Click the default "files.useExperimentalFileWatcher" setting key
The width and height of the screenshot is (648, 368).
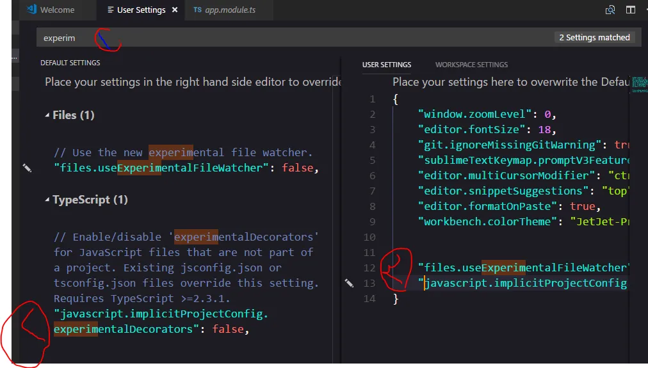pyautogui.click(x=161, y=168)
